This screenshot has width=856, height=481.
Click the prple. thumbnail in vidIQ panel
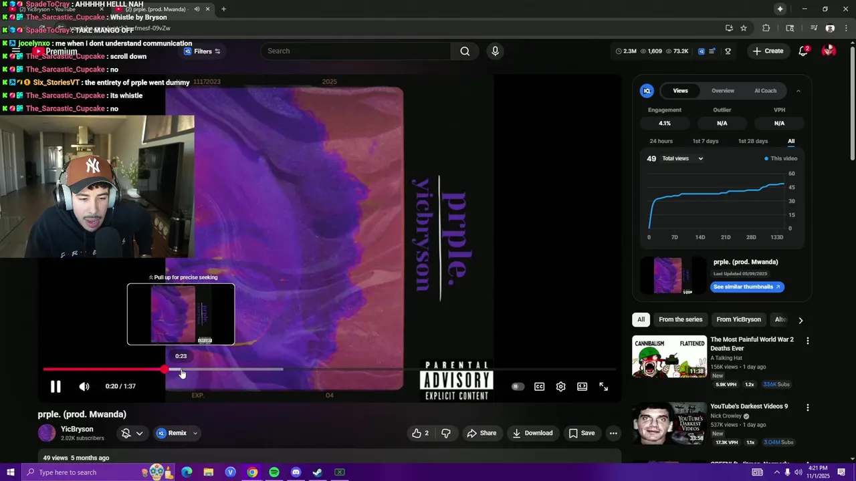(x=673, y=275)
